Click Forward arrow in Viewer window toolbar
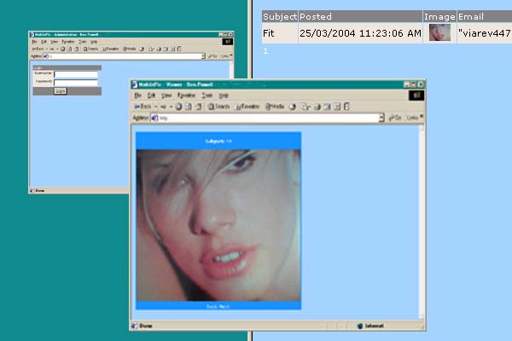 (163, 107)
